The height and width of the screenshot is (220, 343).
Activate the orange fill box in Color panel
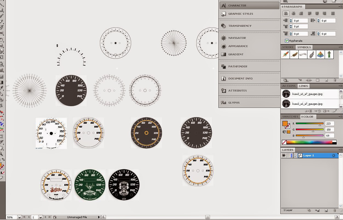(285, 124)
